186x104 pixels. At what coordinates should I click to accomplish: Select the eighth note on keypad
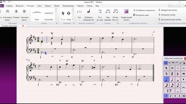[x=178, y=85]
